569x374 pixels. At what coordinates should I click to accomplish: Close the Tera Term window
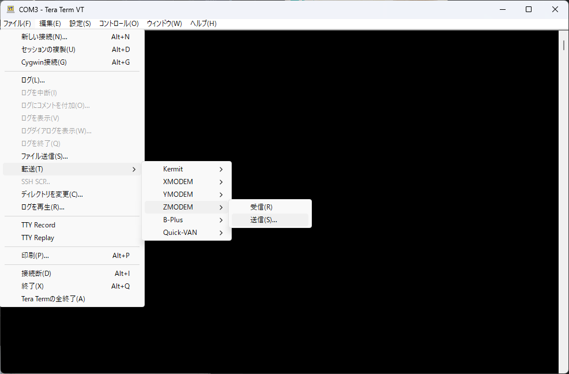click(555, 9)
